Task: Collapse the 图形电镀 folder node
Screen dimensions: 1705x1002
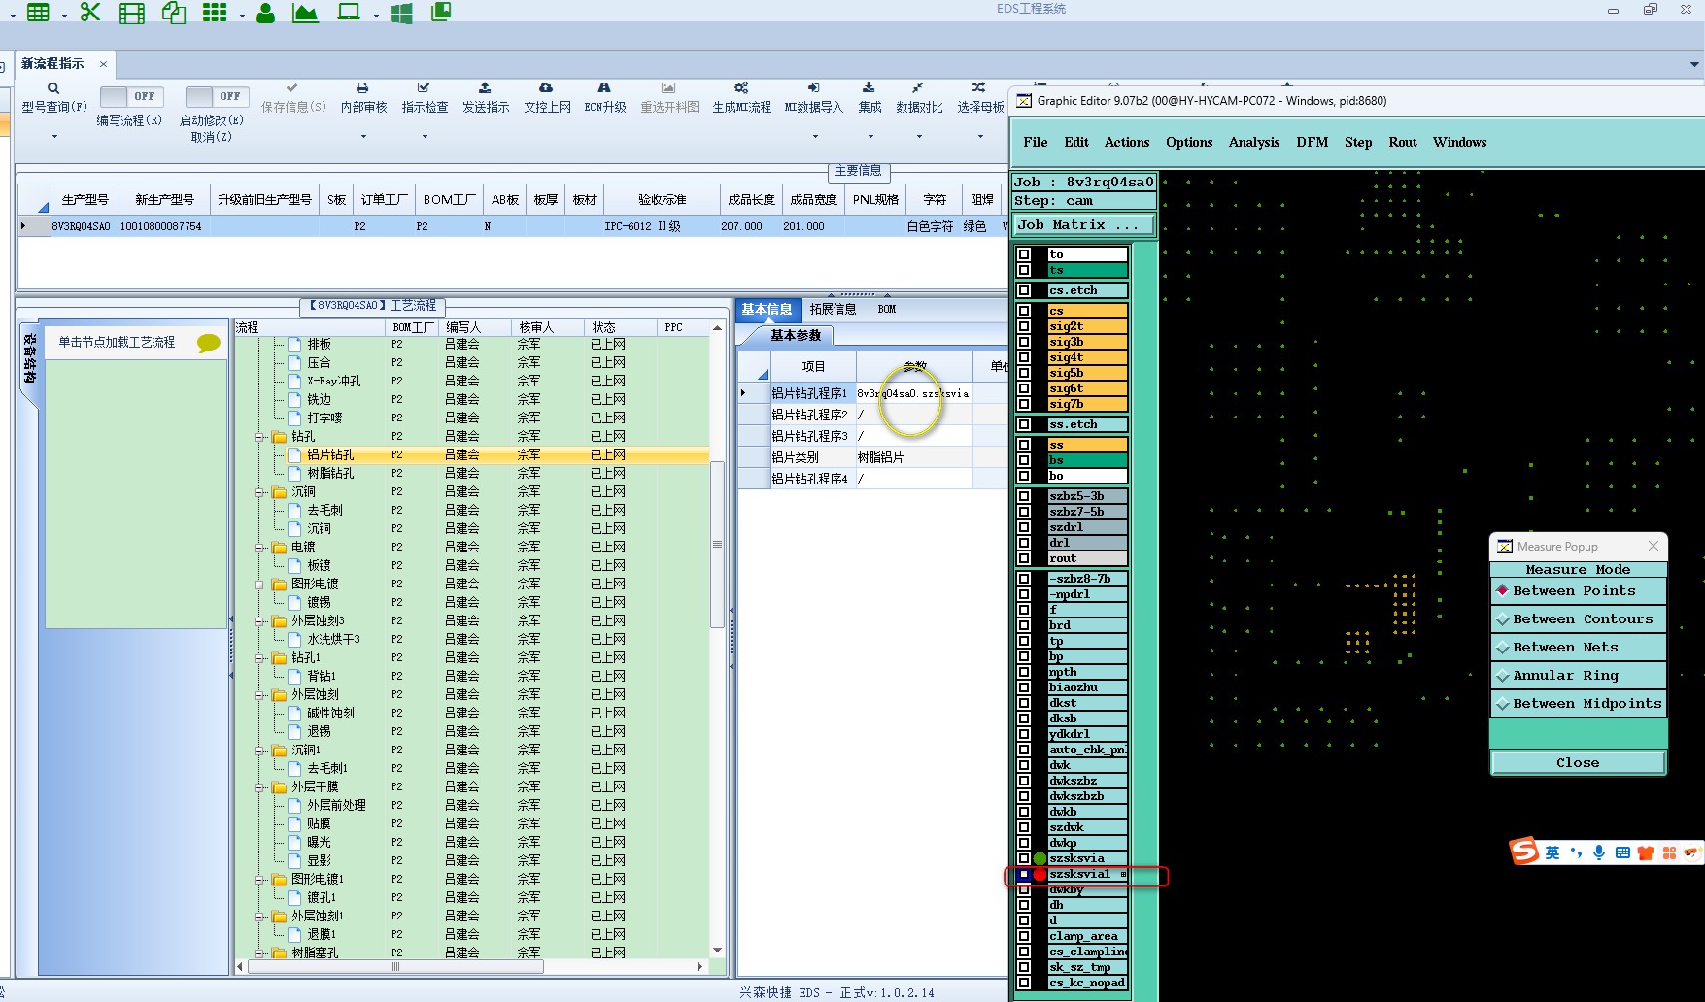Action: pos(260,584)
